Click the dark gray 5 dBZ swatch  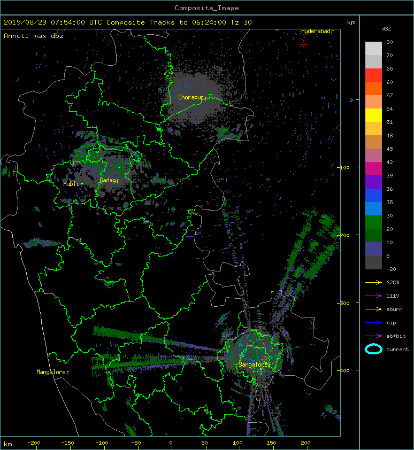click(x=373, y=262)
